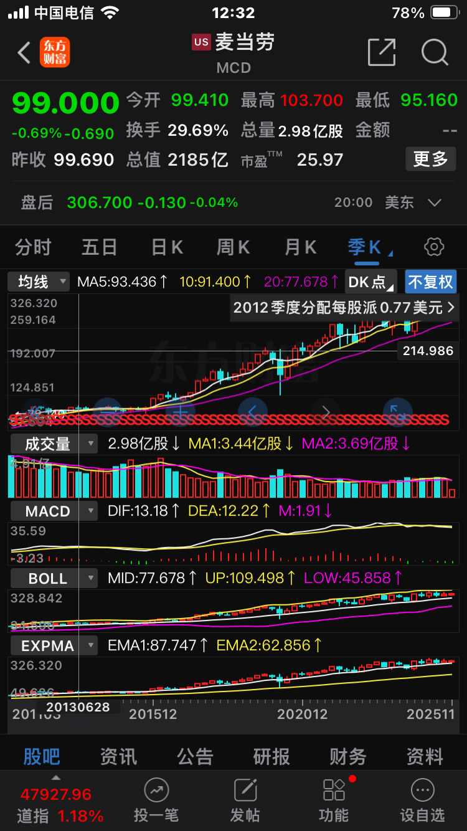Screen dimensions: 467x831
Task: Tap the 20130628 crosshair date label
Action: pos(78,707)
